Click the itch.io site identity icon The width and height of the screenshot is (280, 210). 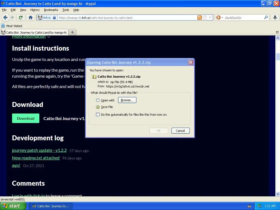coord(40,17)
